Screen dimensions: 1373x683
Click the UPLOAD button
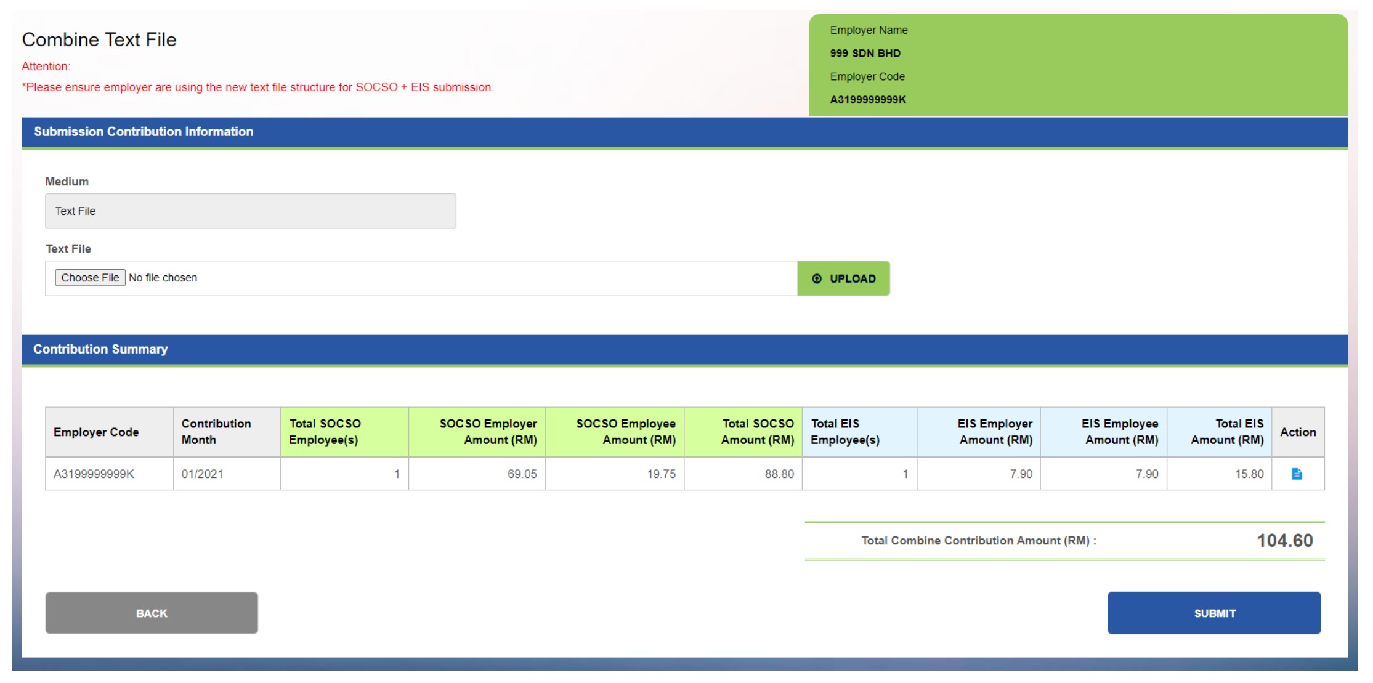pyautogui.click(x=843, y=278)
